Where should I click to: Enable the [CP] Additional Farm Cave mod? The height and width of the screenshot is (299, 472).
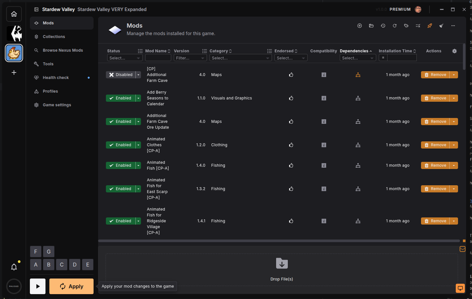coord(121,75)
